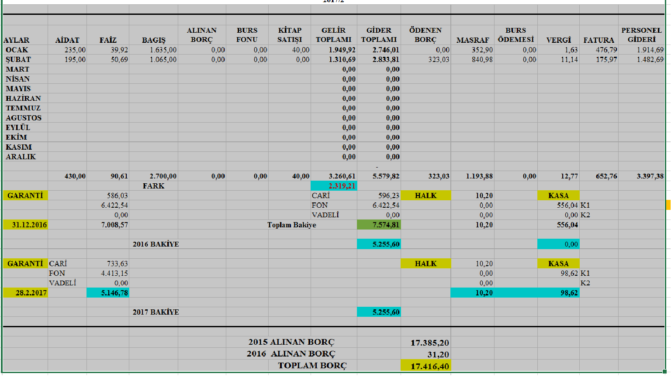Select OCAK bağış value 1.635,00

coord(153,50)
